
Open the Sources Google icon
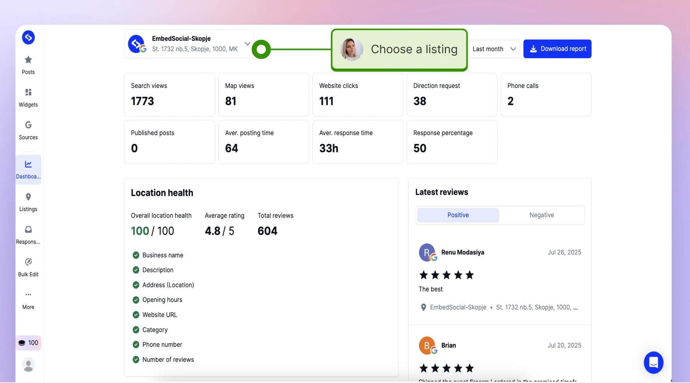28,125
